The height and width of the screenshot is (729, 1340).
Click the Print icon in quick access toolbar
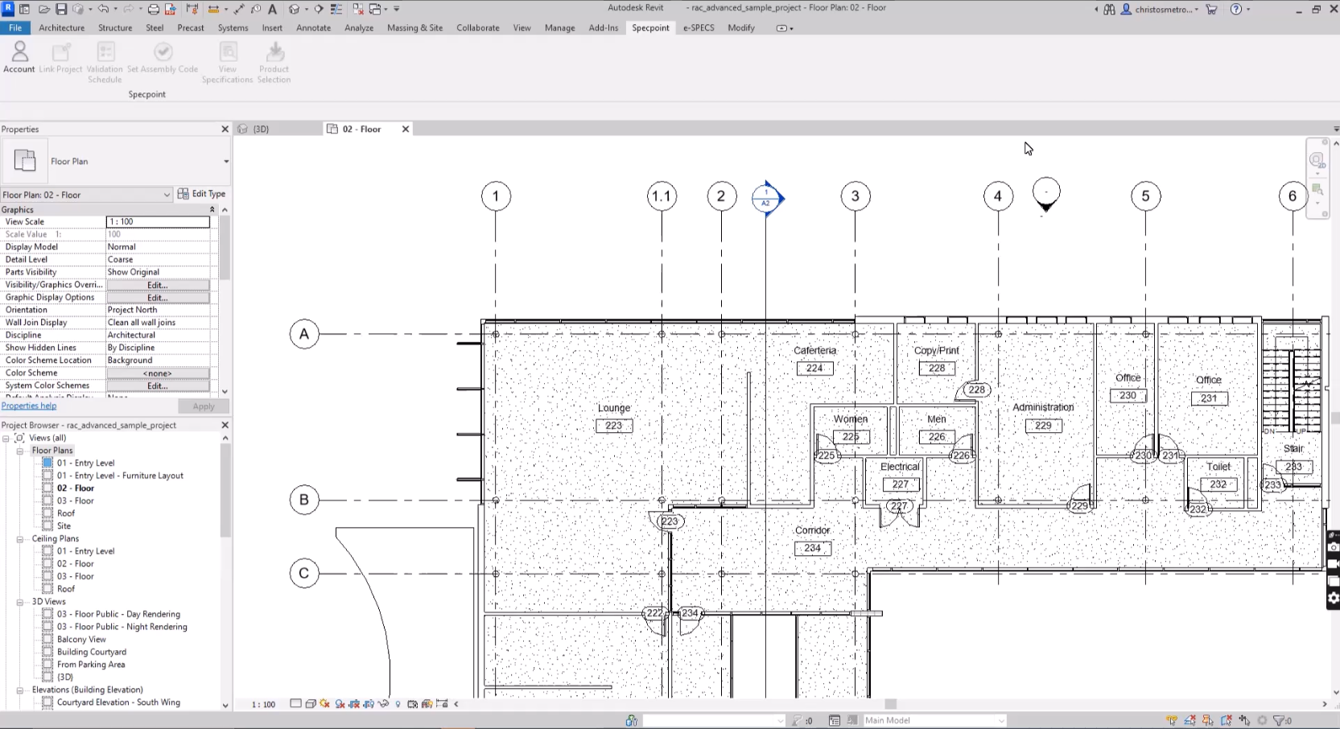pos(153,9)
